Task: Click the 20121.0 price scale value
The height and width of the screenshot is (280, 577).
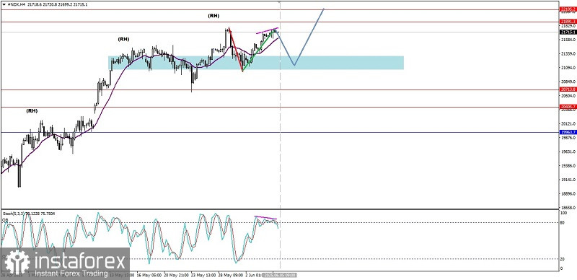Action: click(568, 124)
